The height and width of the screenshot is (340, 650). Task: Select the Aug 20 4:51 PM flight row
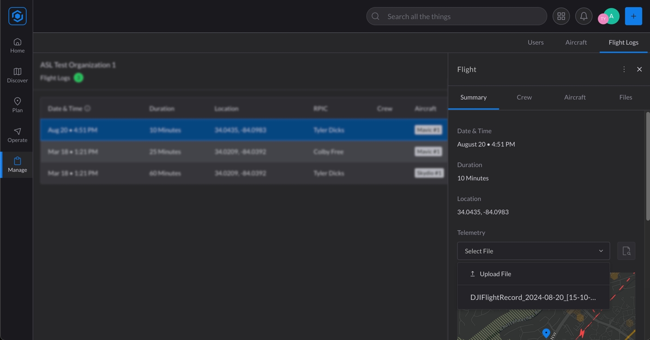(x=244, y=130)
